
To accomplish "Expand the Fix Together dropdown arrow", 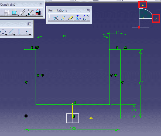I will [x=26, y=15].
